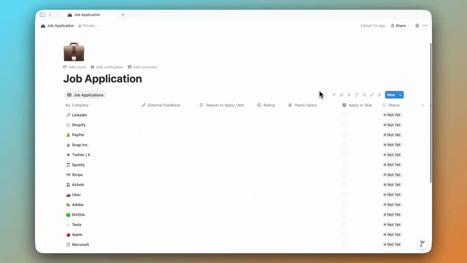Change Twitter / X status Not Yet

point(392,155)
